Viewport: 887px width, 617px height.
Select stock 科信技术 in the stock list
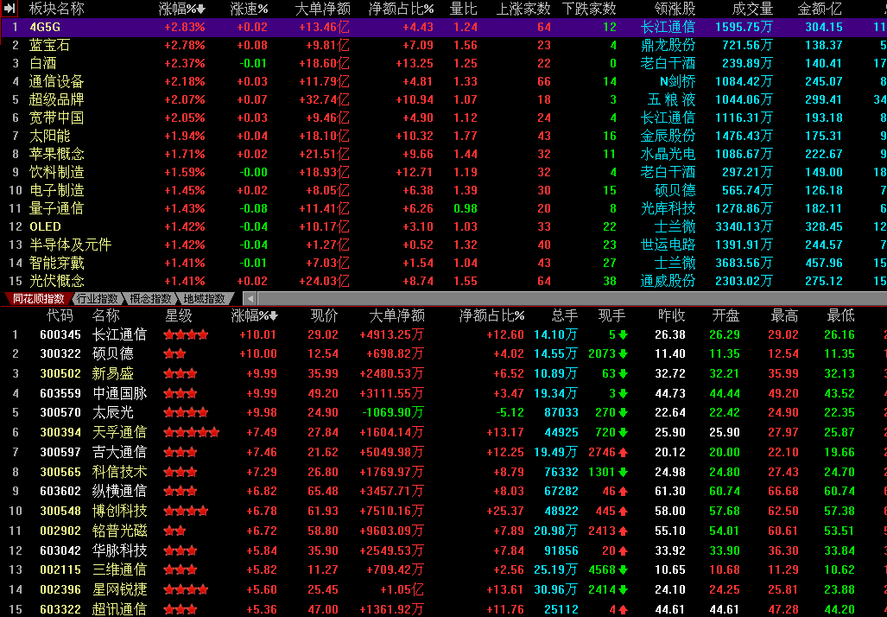point(444,472)
